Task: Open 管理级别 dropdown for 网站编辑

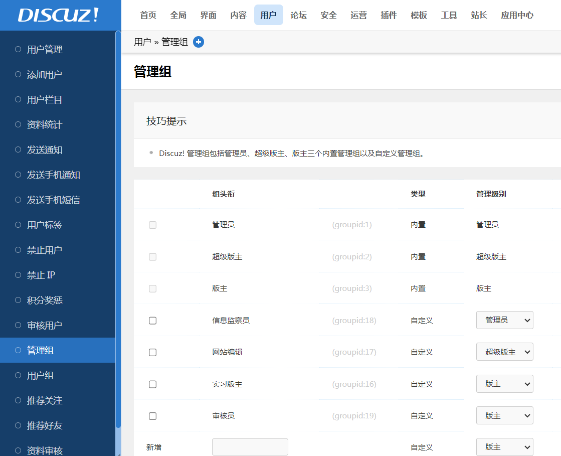Action: (504, 352)
